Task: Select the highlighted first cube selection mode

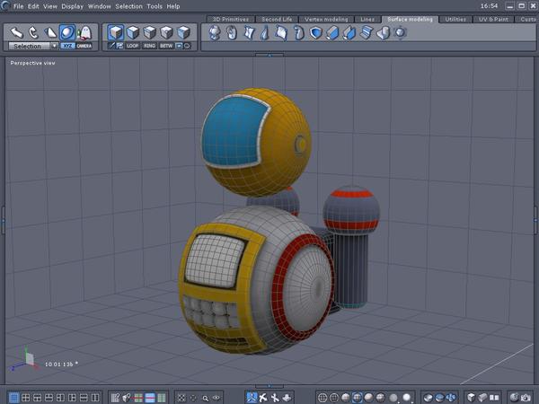Action: click(116, 32)
